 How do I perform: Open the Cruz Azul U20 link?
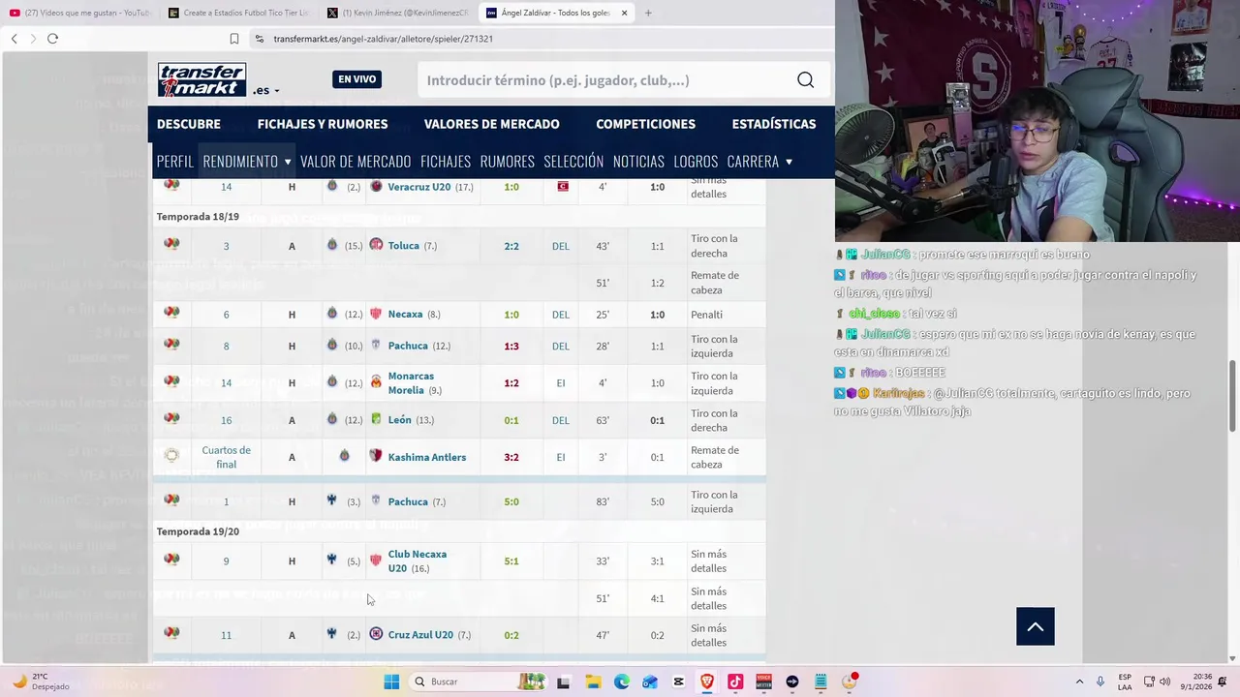coord(420,635)
